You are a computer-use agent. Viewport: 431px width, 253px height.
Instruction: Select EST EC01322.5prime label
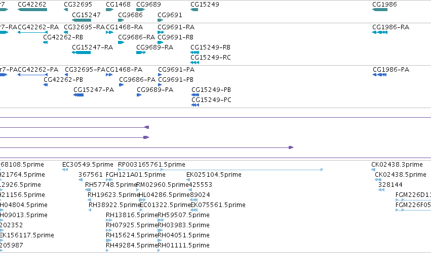coord(166,205)
